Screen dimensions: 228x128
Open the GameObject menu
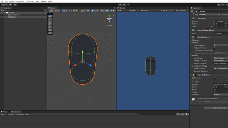pyautogui.click(x=20, y=1)
